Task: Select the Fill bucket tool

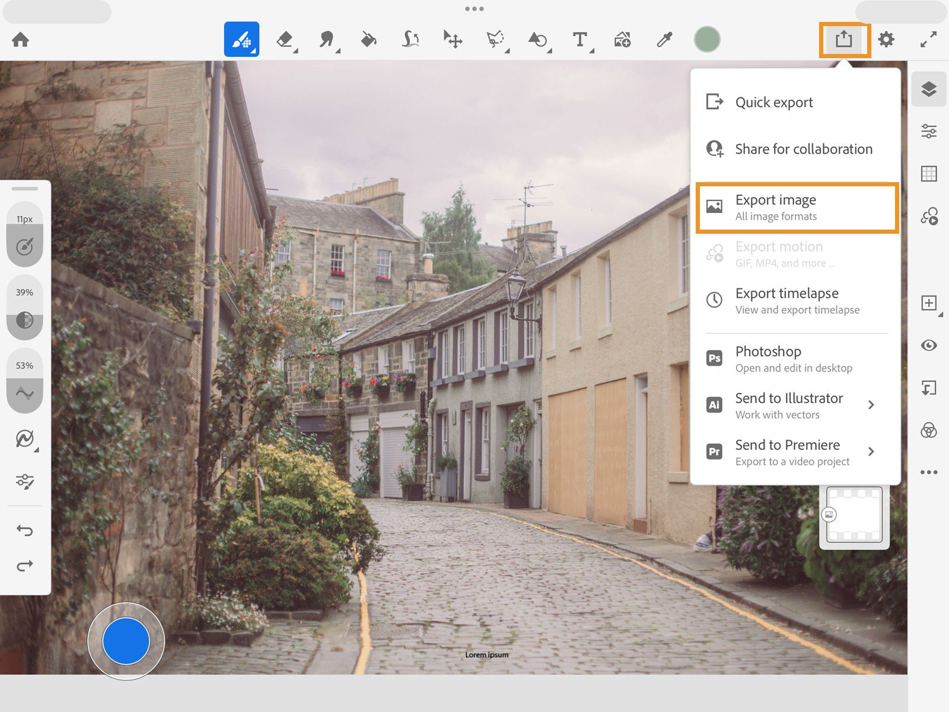Action: (x=368, y=40)
